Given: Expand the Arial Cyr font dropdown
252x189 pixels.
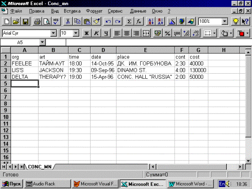Looking at the screenshot, I should pyautogui.click(x=53, y=33).
